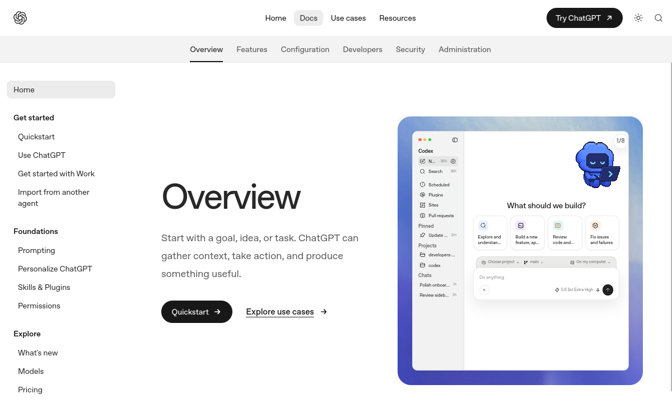Click the Fix issues and failures card icon
Viewport: 672px width, 403px height.
coord(595,226)
